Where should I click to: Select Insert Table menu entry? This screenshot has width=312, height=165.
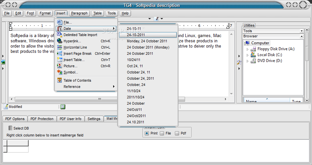86,60
